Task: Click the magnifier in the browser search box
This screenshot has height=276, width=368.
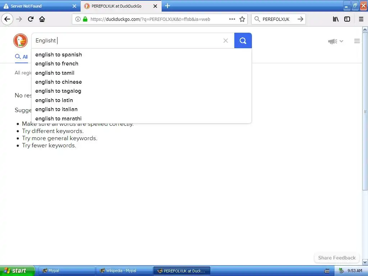Action: tap(257, 19)
